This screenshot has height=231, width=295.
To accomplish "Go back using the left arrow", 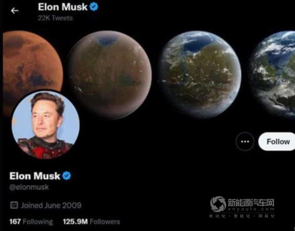I will pyautogui.click(x=15, y=11).
